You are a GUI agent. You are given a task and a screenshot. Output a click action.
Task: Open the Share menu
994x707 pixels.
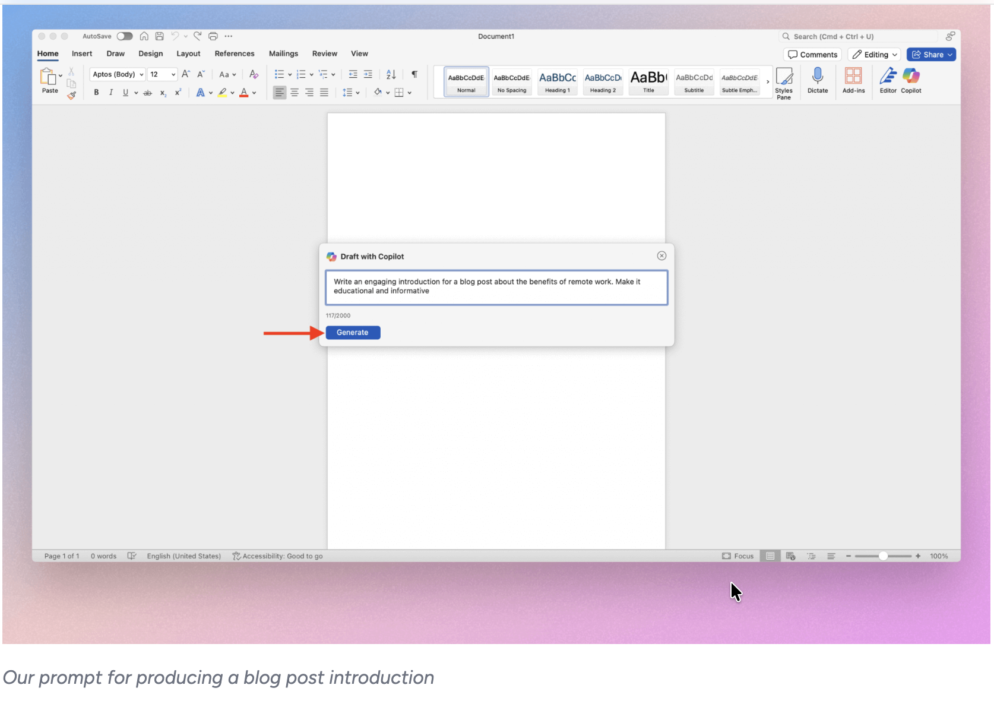click(x=930, y=54)
